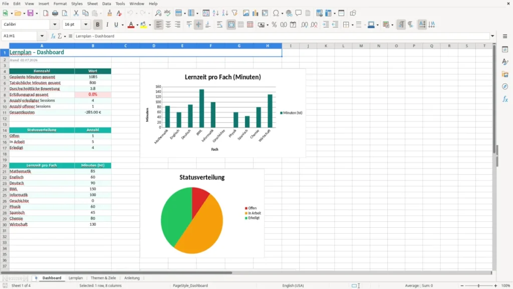Apply the yellow background color swatch

pos(143,25)
